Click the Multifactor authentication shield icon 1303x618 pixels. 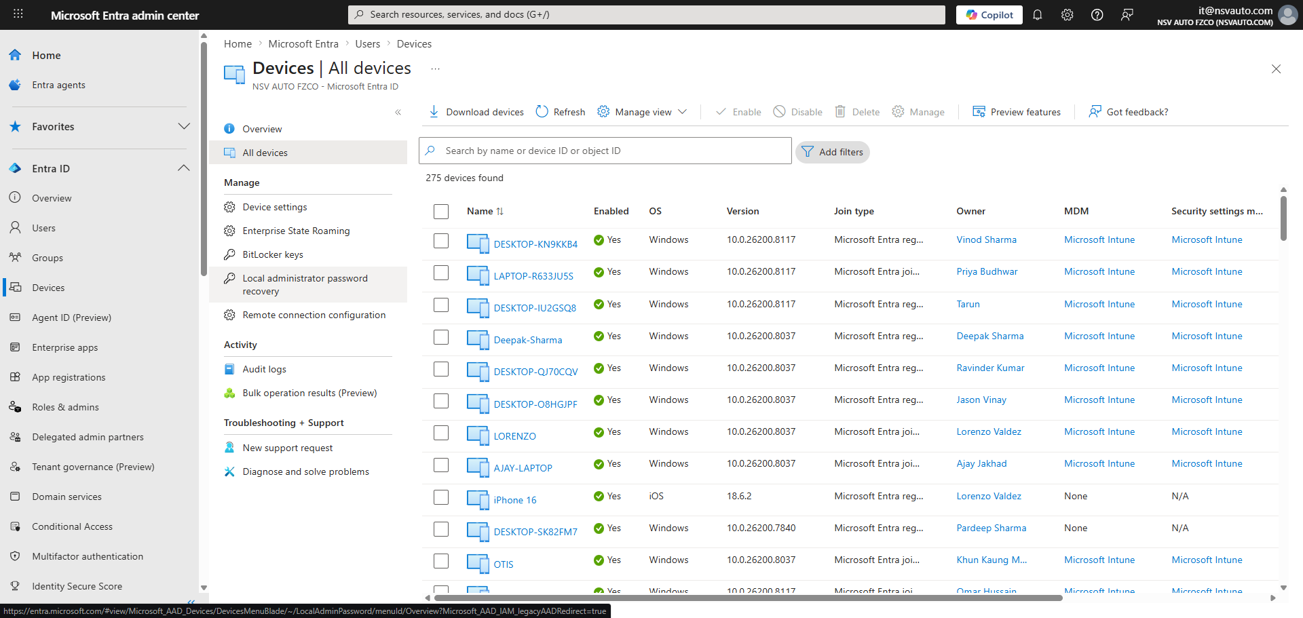(x=15, y=556)
